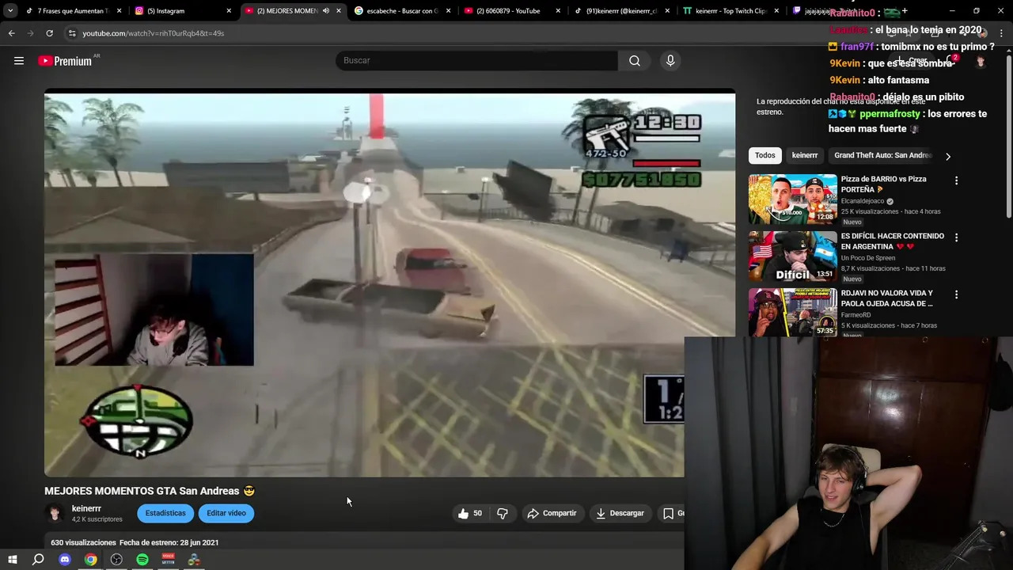1013x570 pixels.
Task: Open keinerrr channel avatar
Action: tap(55, 513)
